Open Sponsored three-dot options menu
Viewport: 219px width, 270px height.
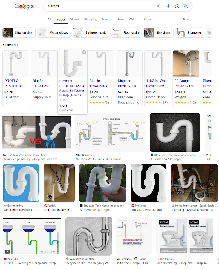click(22, 45)
